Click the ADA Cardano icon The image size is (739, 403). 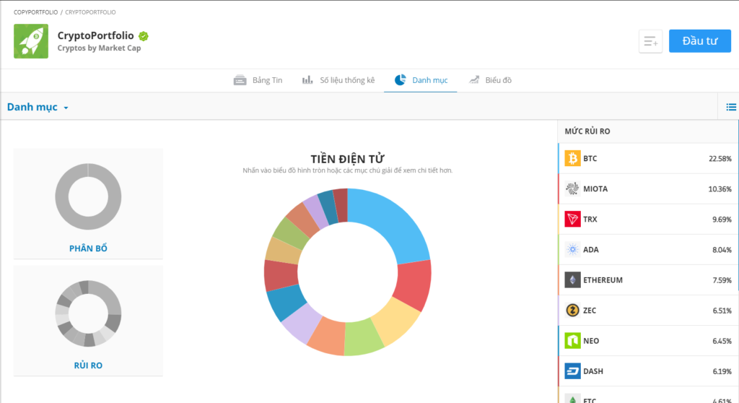click(x=572, y=250)
